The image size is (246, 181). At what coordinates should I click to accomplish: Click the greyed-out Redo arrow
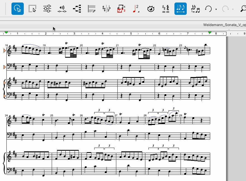(225, 9)
